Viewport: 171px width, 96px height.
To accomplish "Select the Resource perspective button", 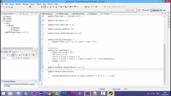I will tap(155, 10).
